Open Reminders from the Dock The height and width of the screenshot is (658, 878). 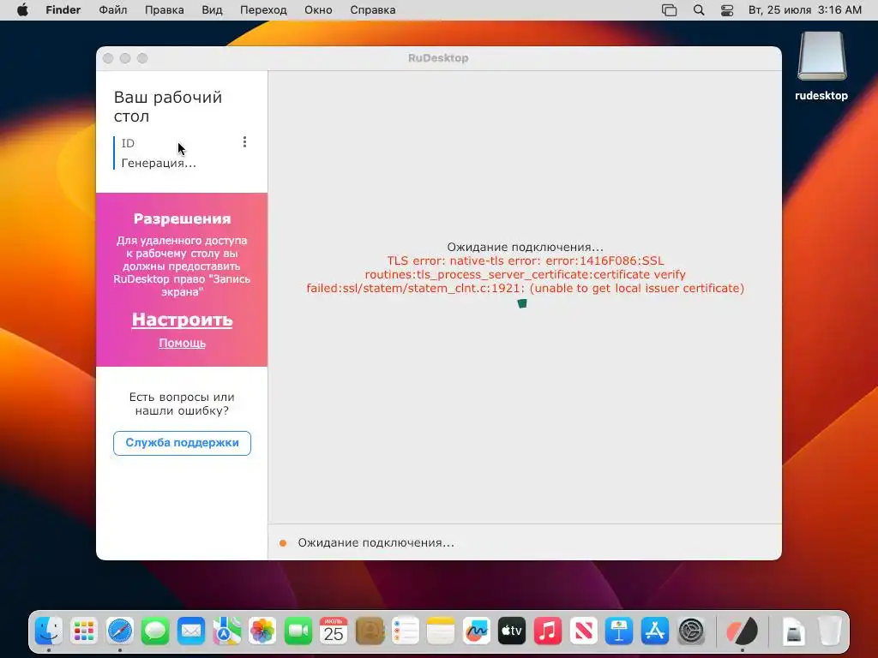[x=405, y=631]
